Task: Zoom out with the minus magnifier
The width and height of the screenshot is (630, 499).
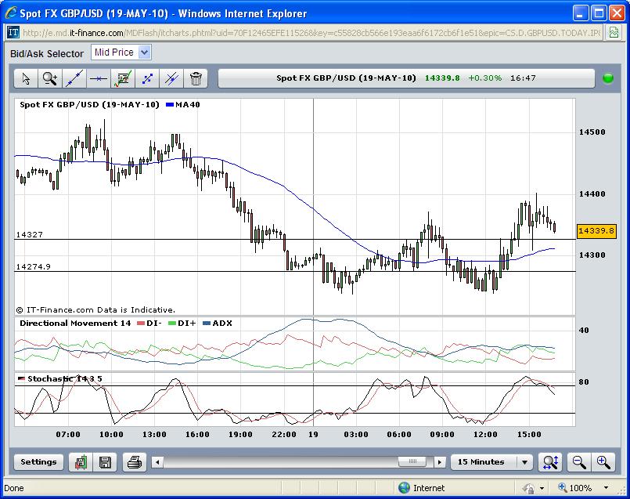Action: tap(579, 462)
